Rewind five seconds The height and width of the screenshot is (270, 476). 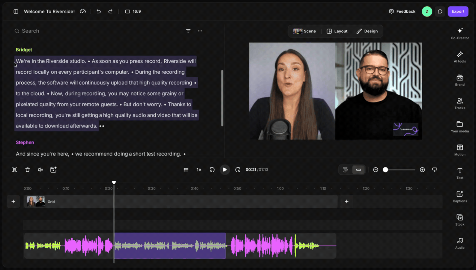(x=212, y=170)
